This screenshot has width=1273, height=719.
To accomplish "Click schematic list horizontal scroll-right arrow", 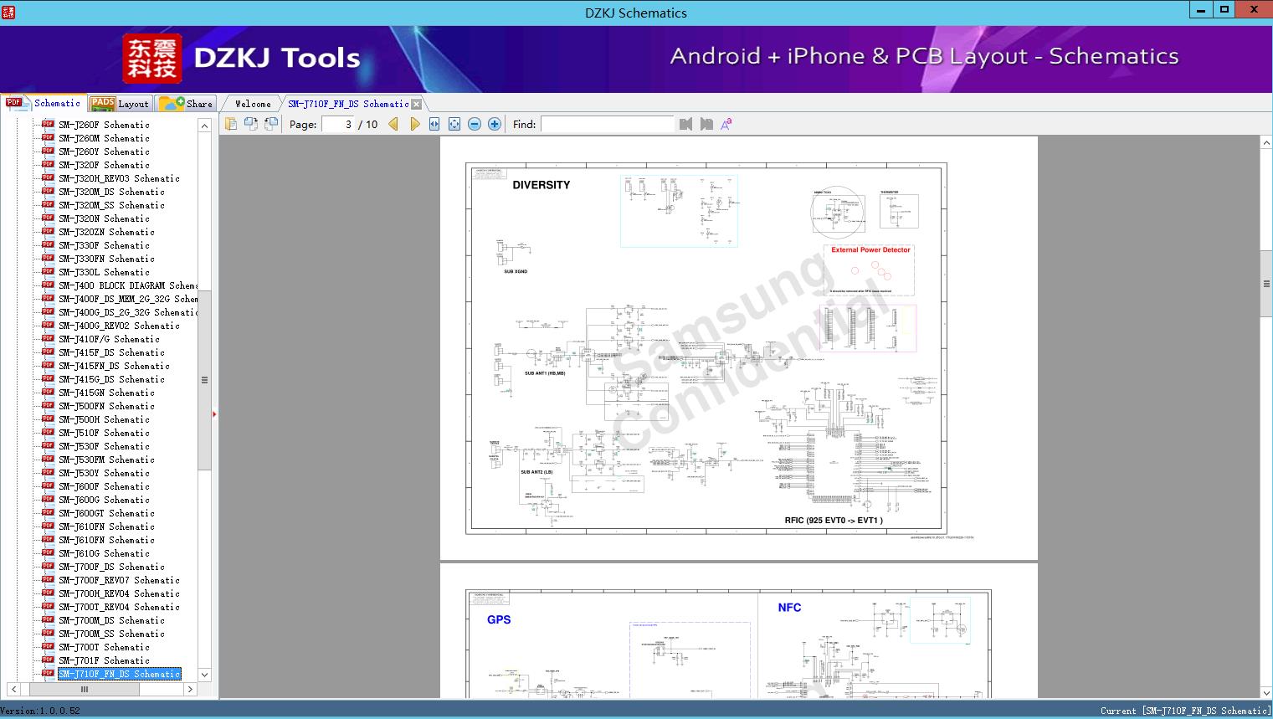I will (x=190, y=690).
